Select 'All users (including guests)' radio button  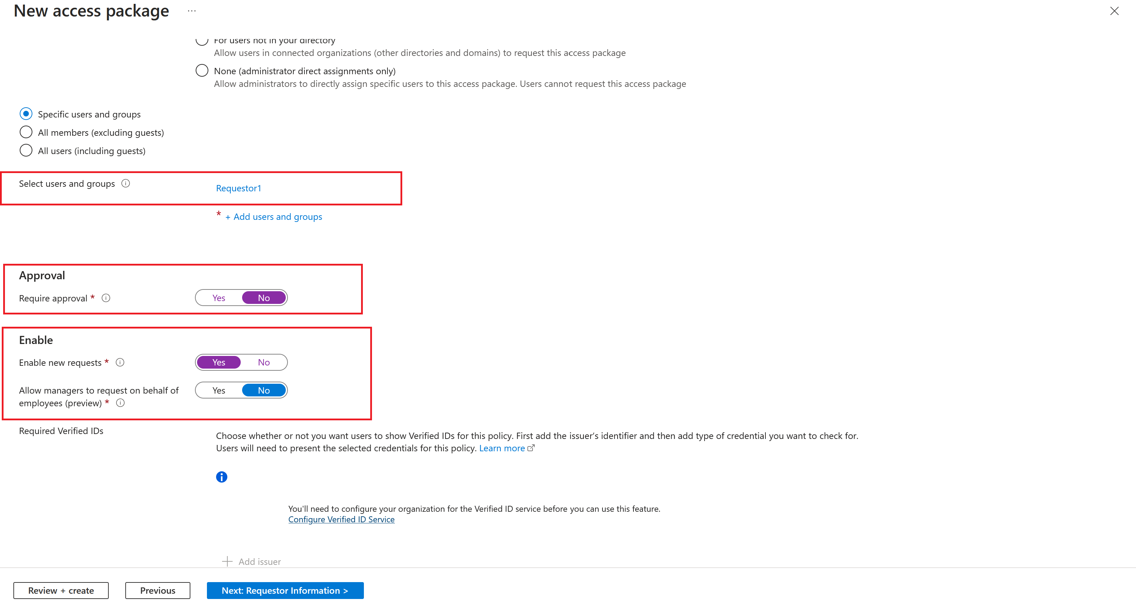coord(26,151)
